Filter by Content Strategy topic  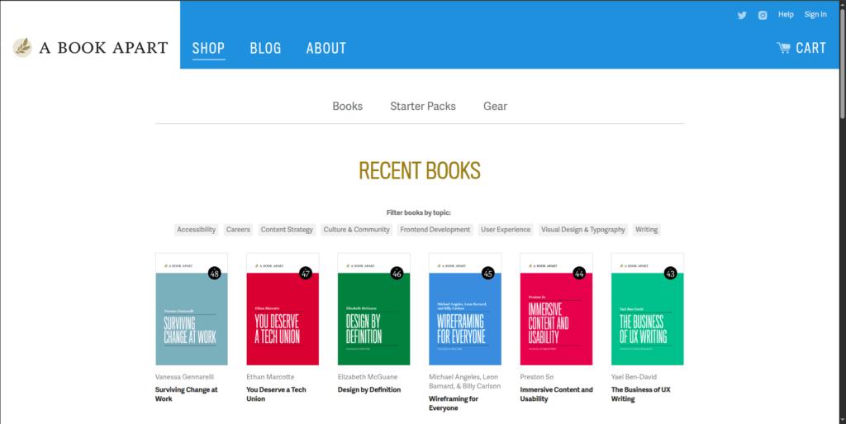(287, 230)
